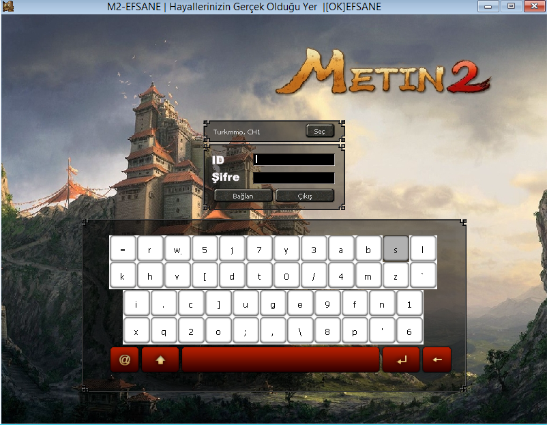Tap the 'z' key
547x425 pixels.
(396, 276)
